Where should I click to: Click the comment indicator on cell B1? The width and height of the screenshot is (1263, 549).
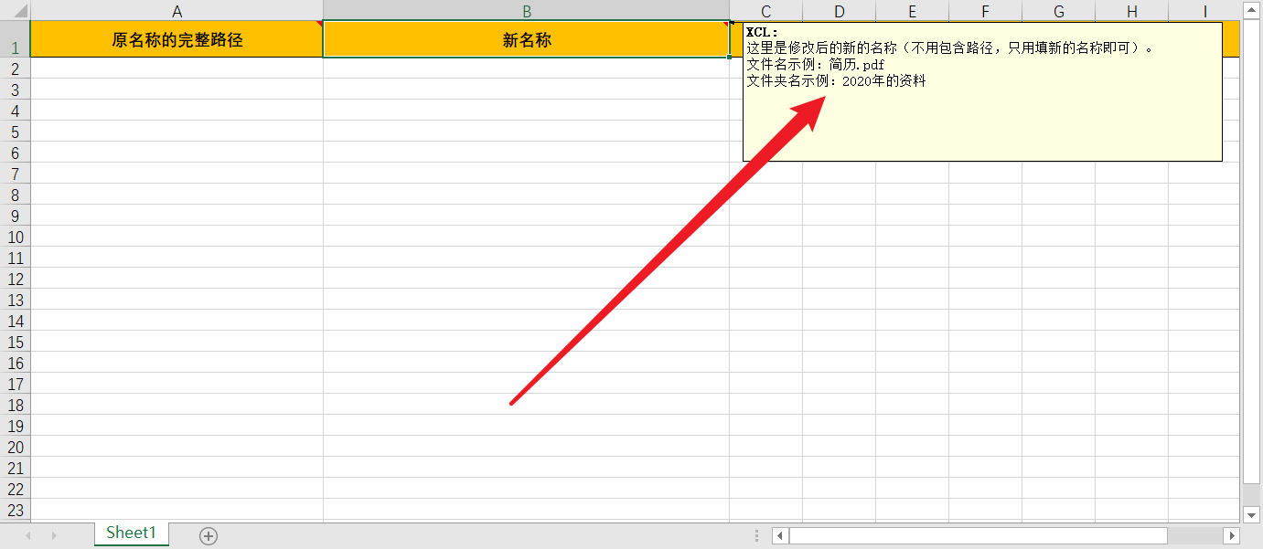pos(727,22)
